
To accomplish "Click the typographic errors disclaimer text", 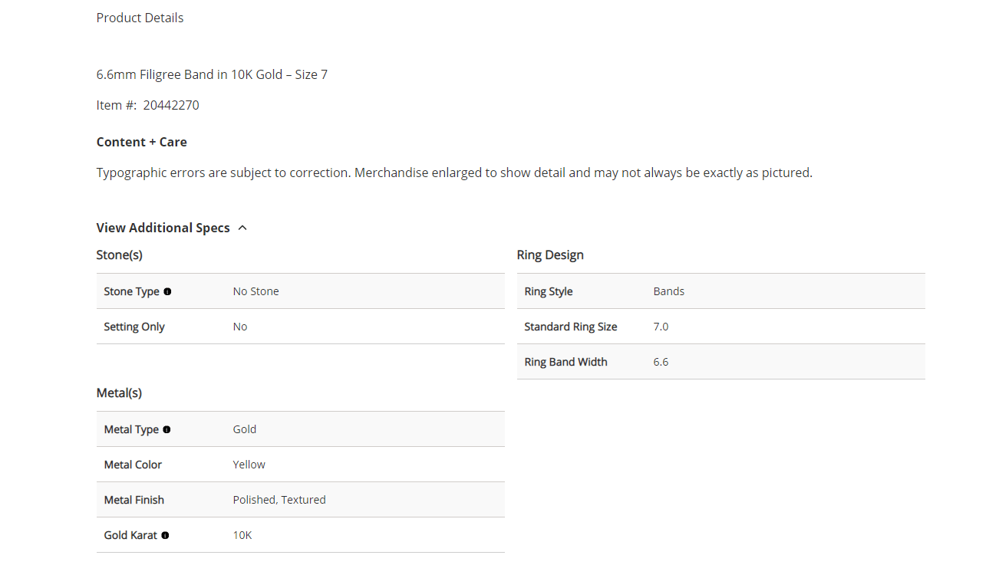I will tap(453, 172).
